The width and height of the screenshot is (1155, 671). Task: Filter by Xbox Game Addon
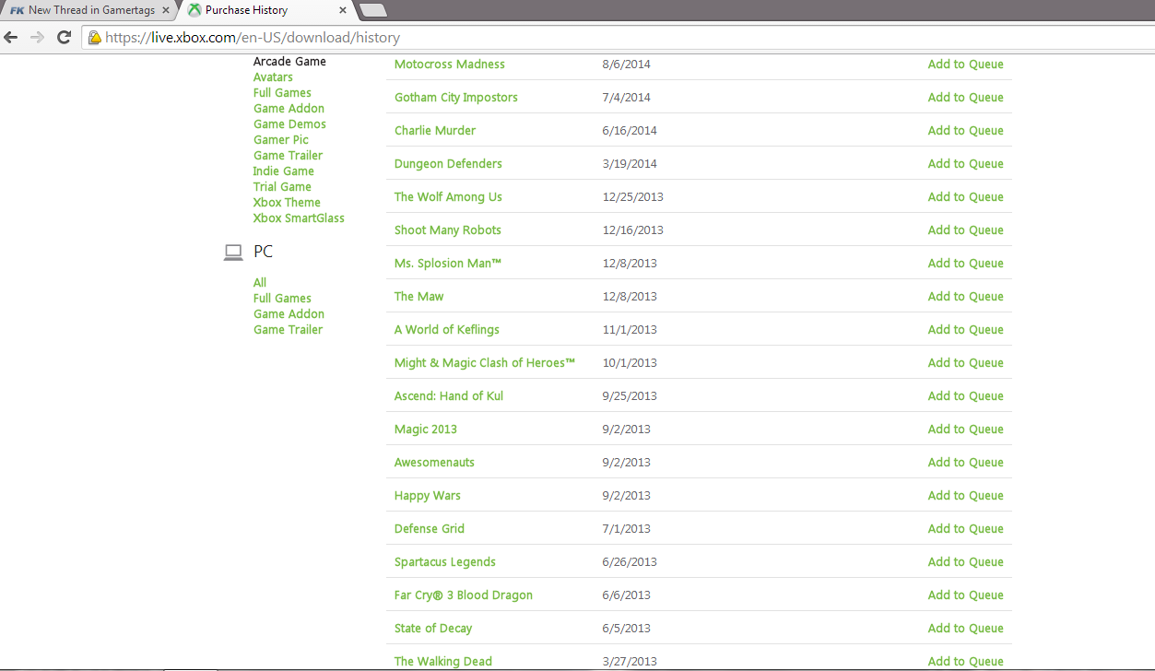tap(289, 109)
